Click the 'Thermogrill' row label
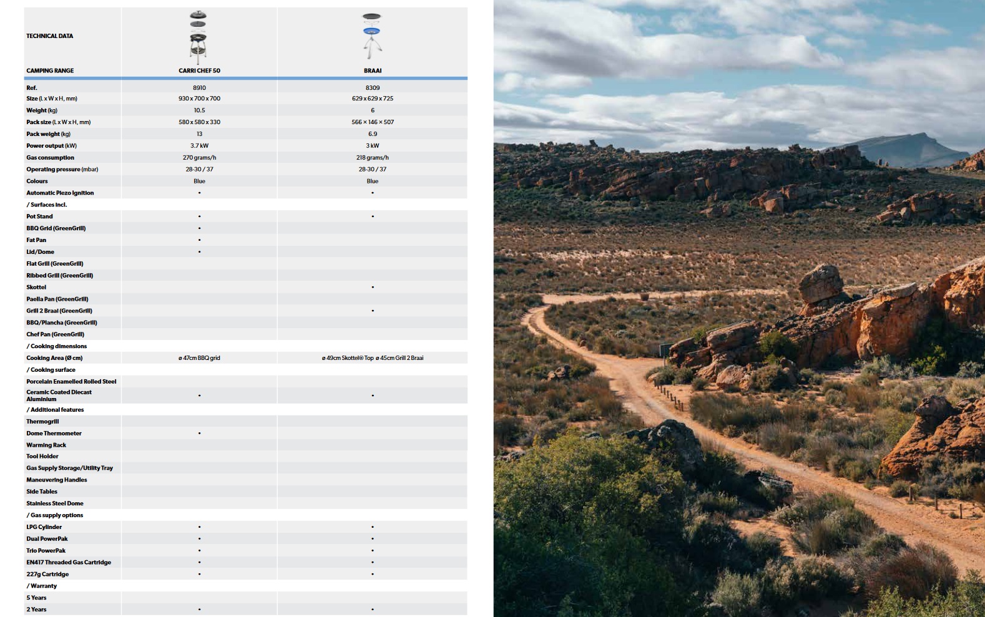The image size is (985, 617). point(42,422)
